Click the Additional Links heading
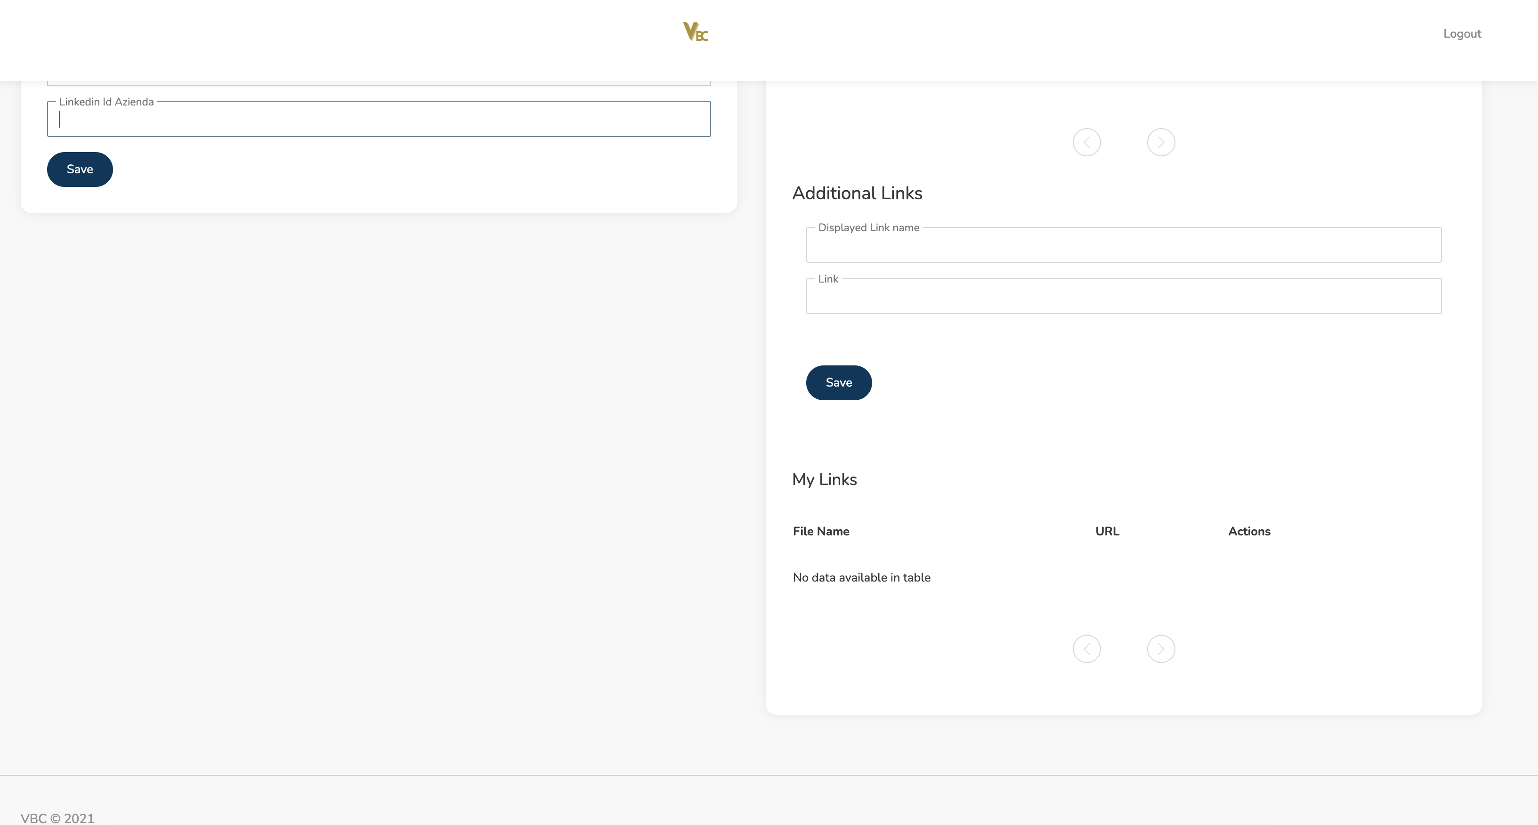This screenshot has width=1538, height=825. click(857, 193)
